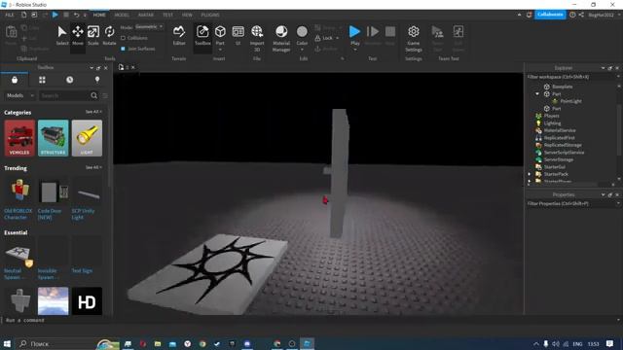The height and width of the screenshot is (350, 623).
Task: Switch to the HOME ribbon tab
Action: 99,15
